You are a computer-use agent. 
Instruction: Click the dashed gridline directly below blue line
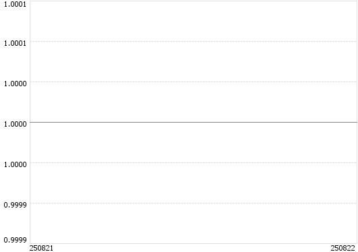pyautogui.click(x=193, y=162)
